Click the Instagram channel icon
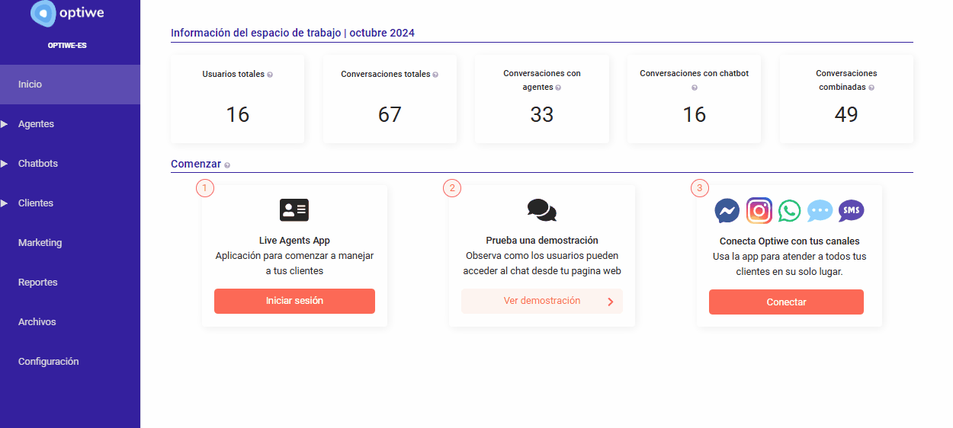Image resolution: width=953 pixels, height=428 pixels. [759, 210]
